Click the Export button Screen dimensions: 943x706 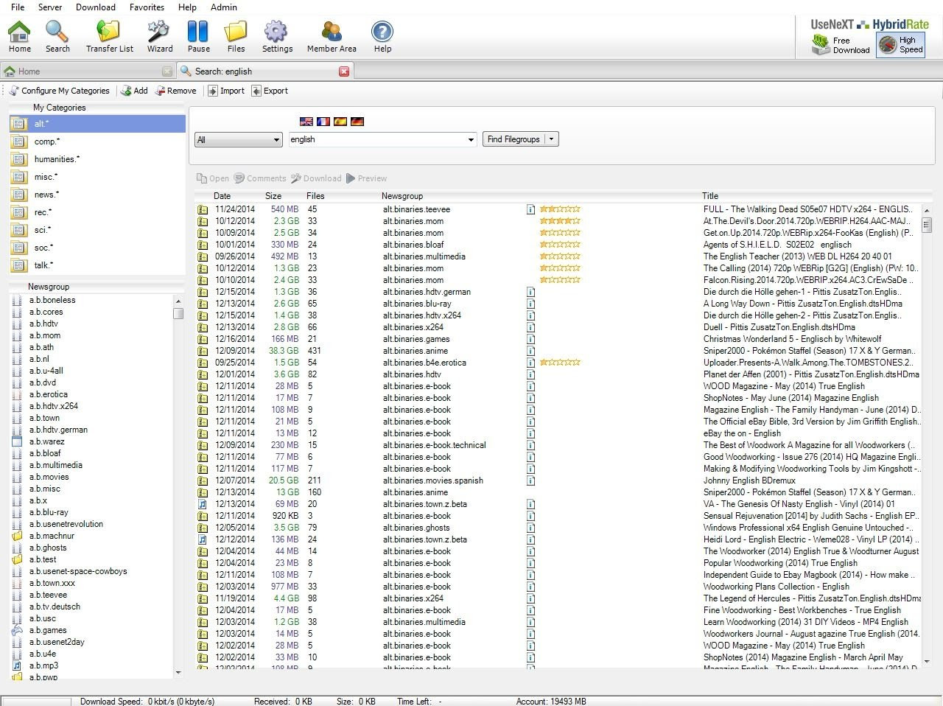point(270,91)
